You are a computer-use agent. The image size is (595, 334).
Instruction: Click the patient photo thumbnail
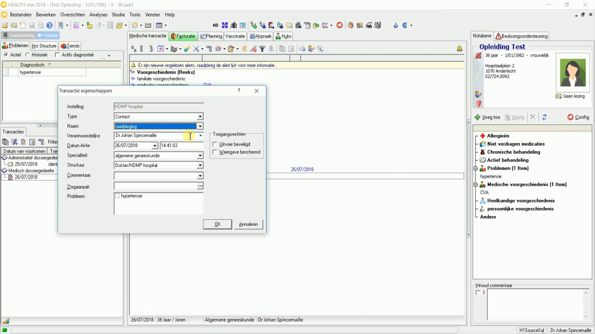(x=572, y=73)
